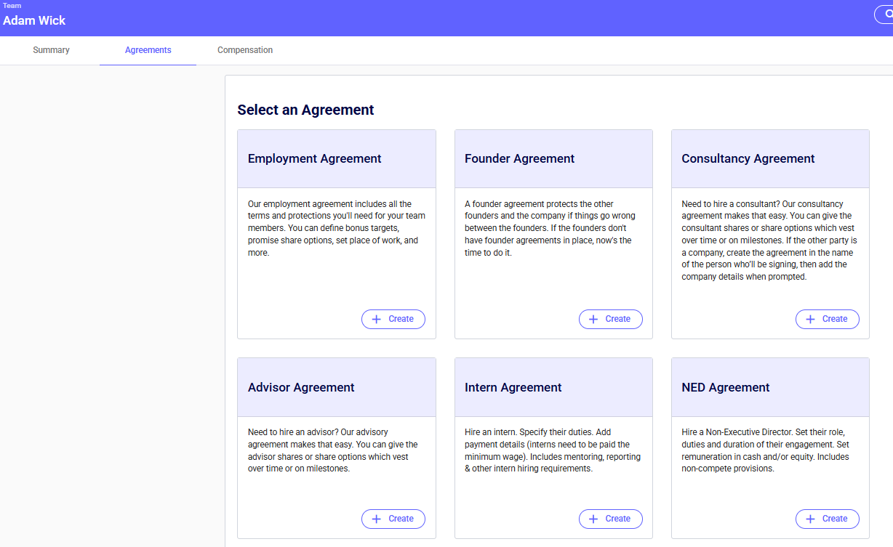Switch to the Summary tab
This screenshot has width=893, height=547.
tap(51, 50)
